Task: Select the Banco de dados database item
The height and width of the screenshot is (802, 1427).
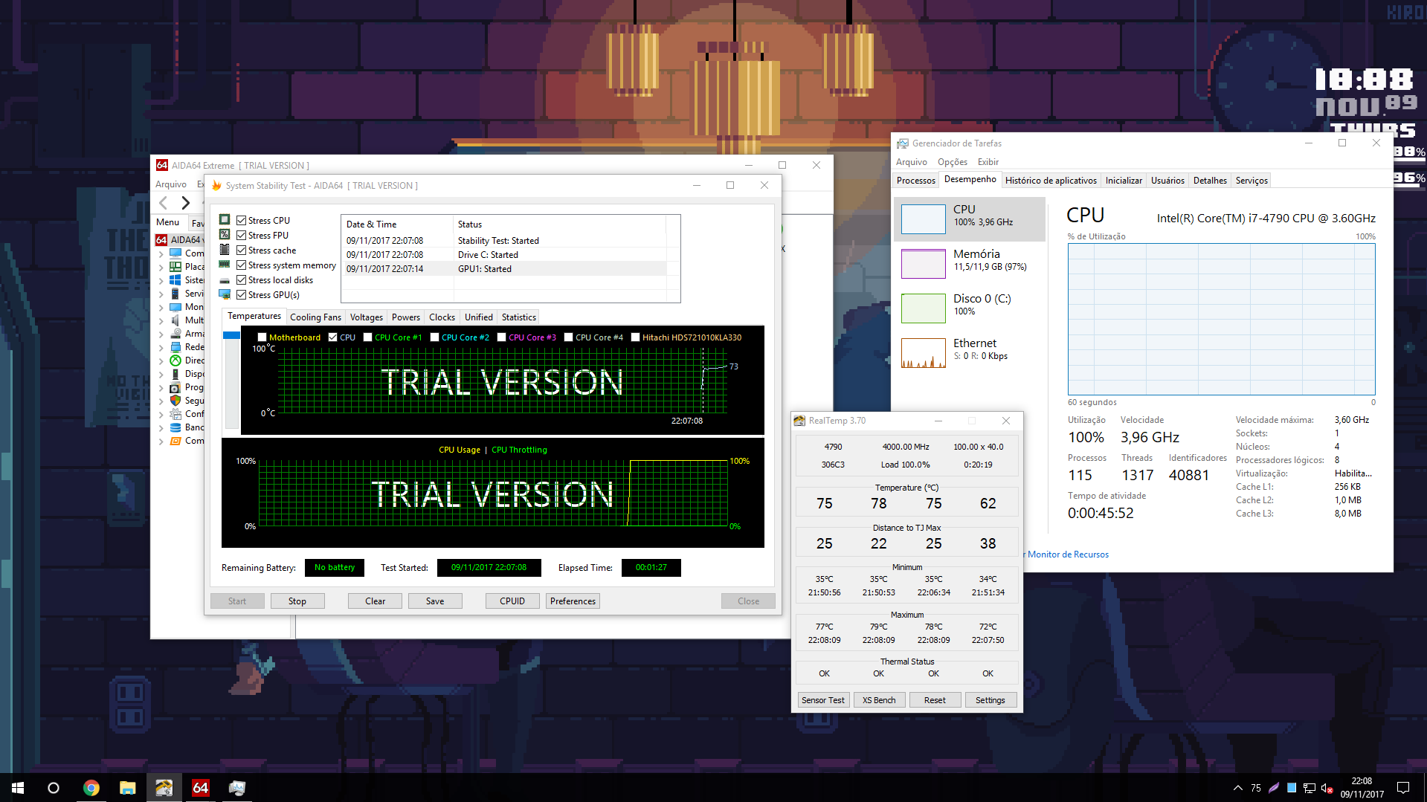Action: (x=187, y=427)
